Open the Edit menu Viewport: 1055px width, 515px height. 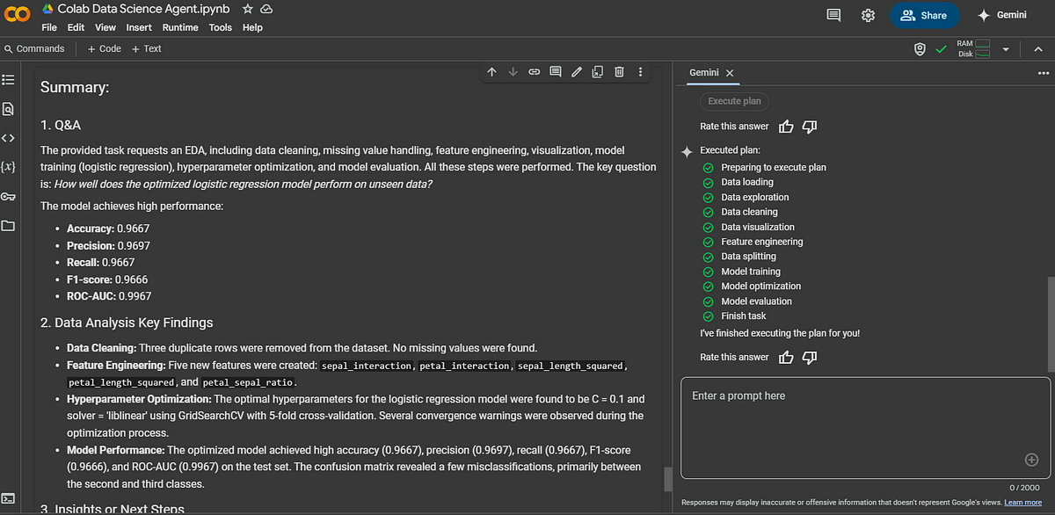(76, 27)
